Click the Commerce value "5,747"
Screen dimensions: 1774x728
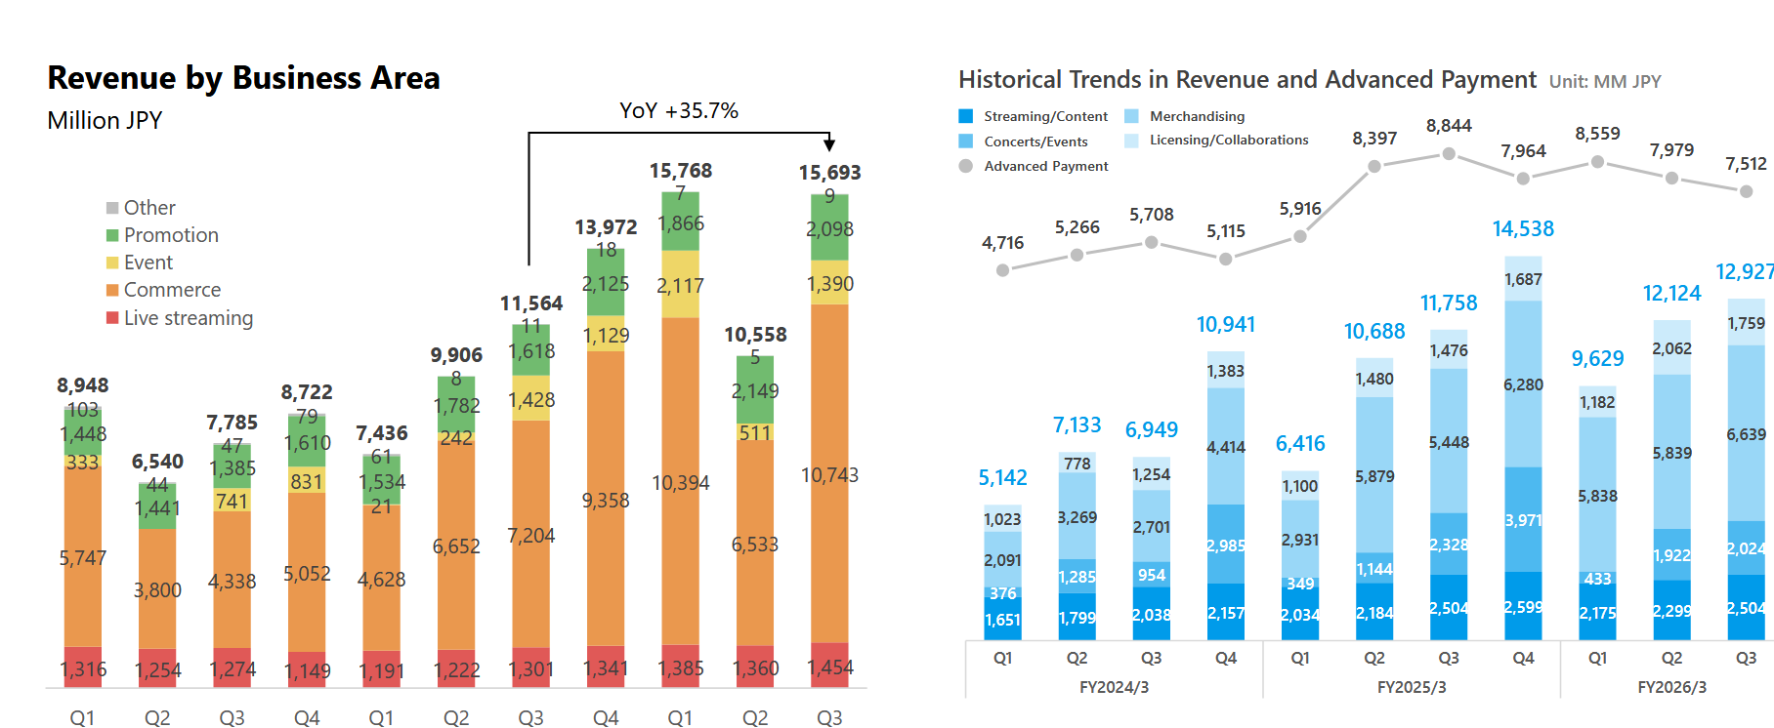pos(83,558)
